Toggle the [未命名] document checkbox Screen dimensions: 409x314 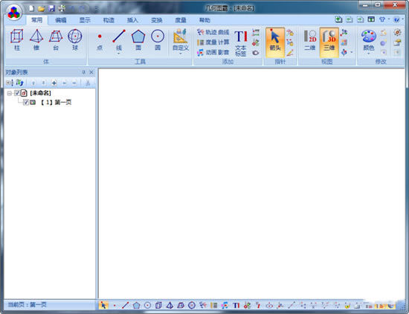(x=17, y=93)
